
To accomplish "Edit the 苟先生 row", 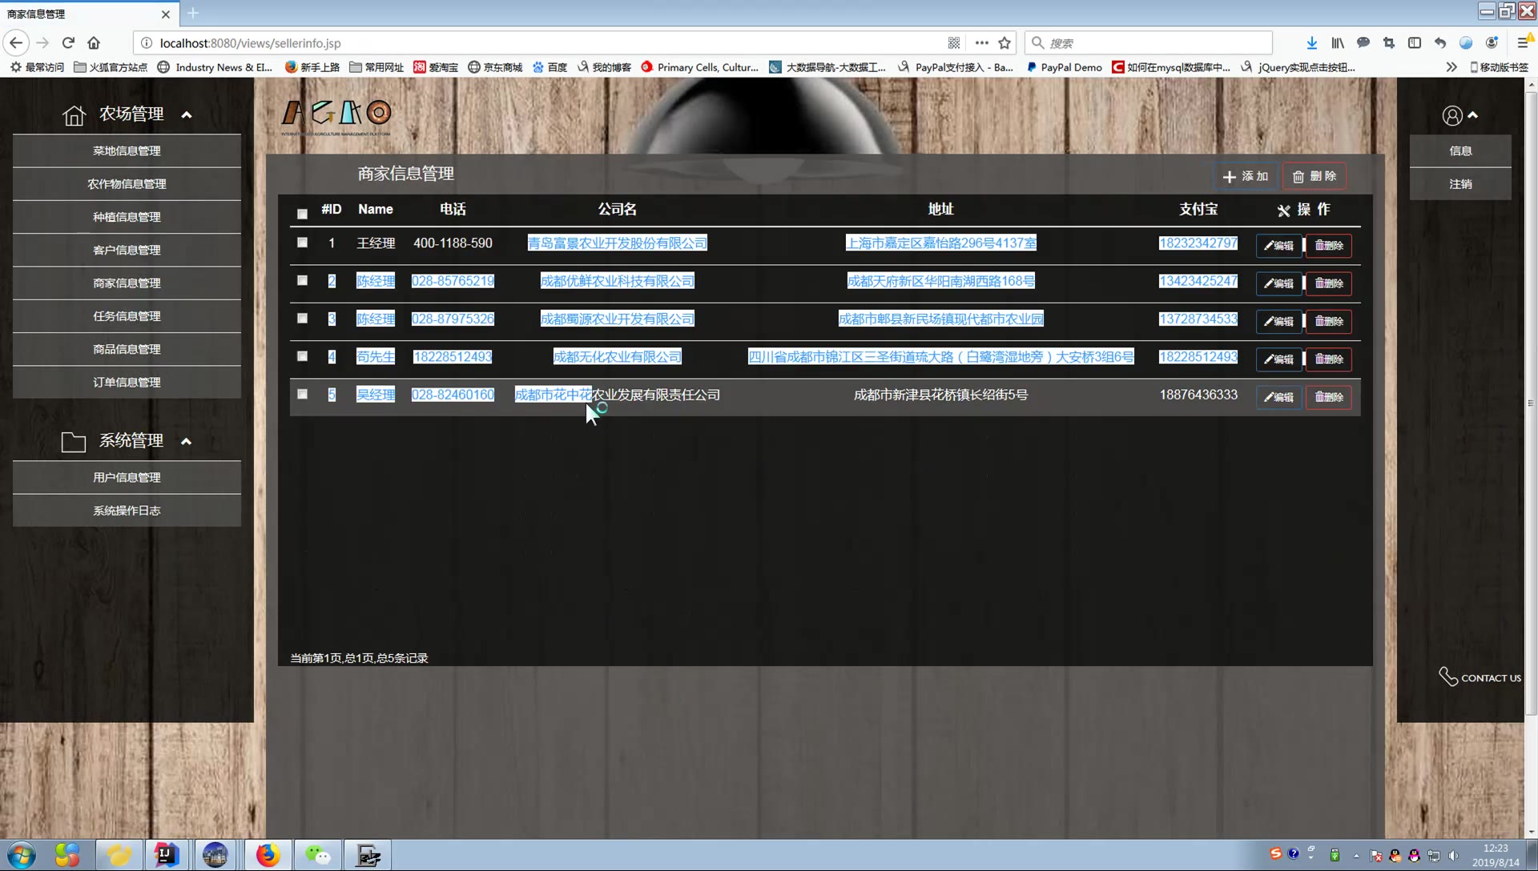I will click(x=1278, y=359).
